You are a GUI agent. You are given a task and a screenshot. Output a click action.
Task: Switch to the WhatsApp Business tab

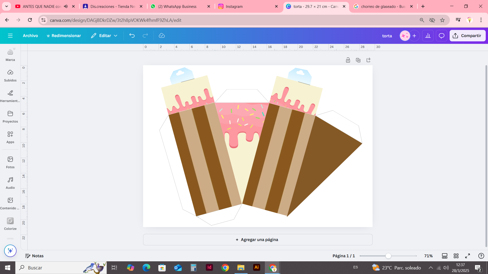pyautogui.click(x=177, y=6)
